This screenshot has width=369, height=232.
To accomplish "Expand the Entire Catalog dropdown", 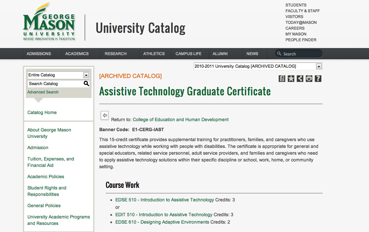I will 86,75.
